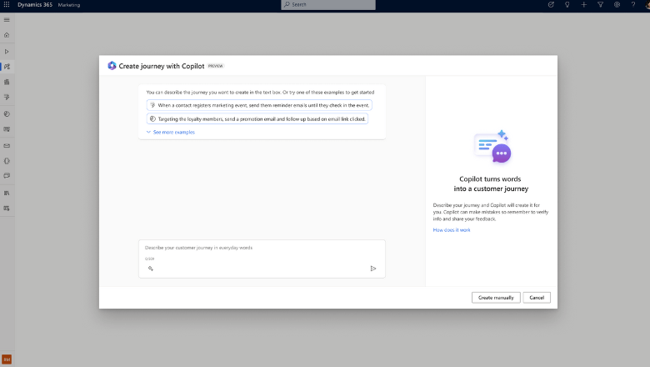
Task: Click the describe your customer journey field
Action: [x=261, y=248]
